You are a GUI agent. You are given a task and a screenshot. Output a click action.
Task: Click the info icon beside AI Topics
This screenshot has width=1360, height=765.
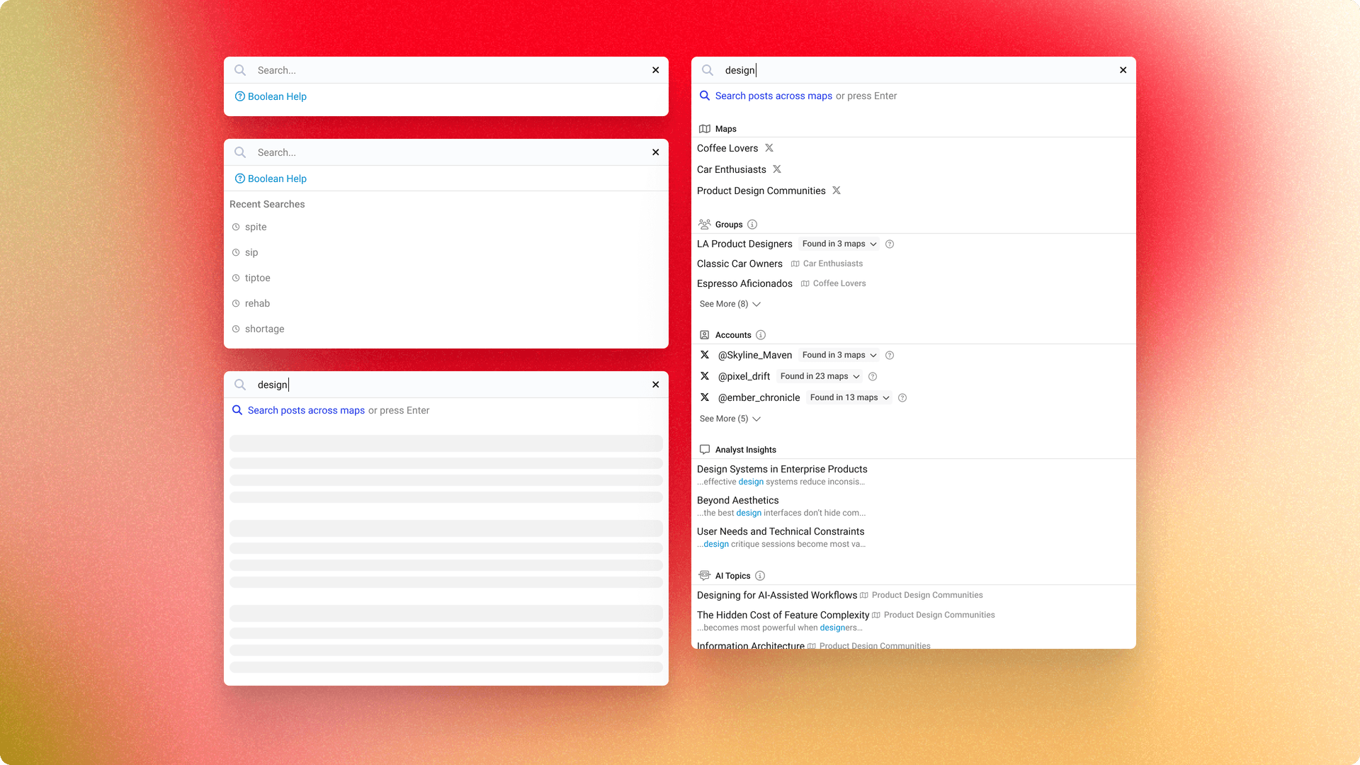point(760,576)
